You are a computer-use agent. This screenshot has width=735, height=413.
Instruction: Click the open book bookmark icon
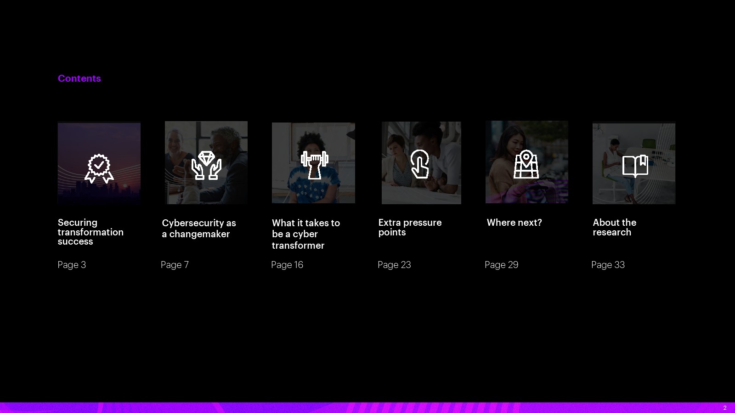pyautogui.click(x=635, y=166)
